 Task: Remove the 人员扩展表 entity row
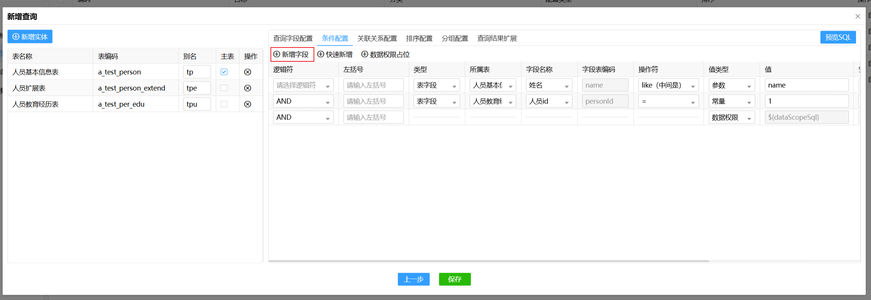click(x=248, y=88)
